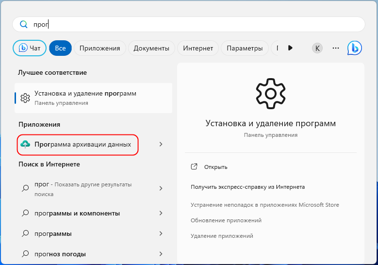Show more filter tabs with the arrow
The height and width of the screenshot is (265, 378).
[x=290, y=48]
